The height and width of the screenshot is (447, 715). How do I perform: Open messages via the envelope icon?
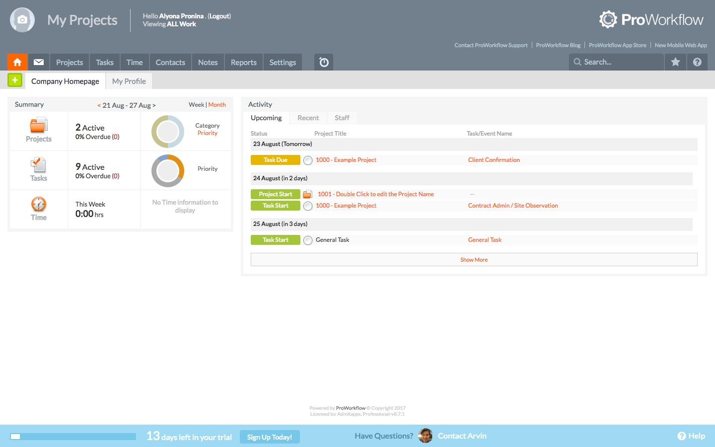[x=38, y=62]
